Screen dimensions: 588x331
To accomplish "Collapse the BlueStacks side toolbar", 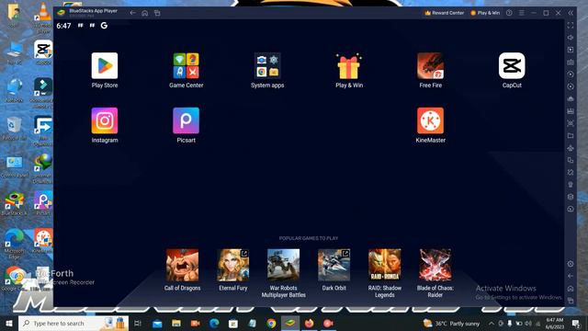I will pos(571,13).
